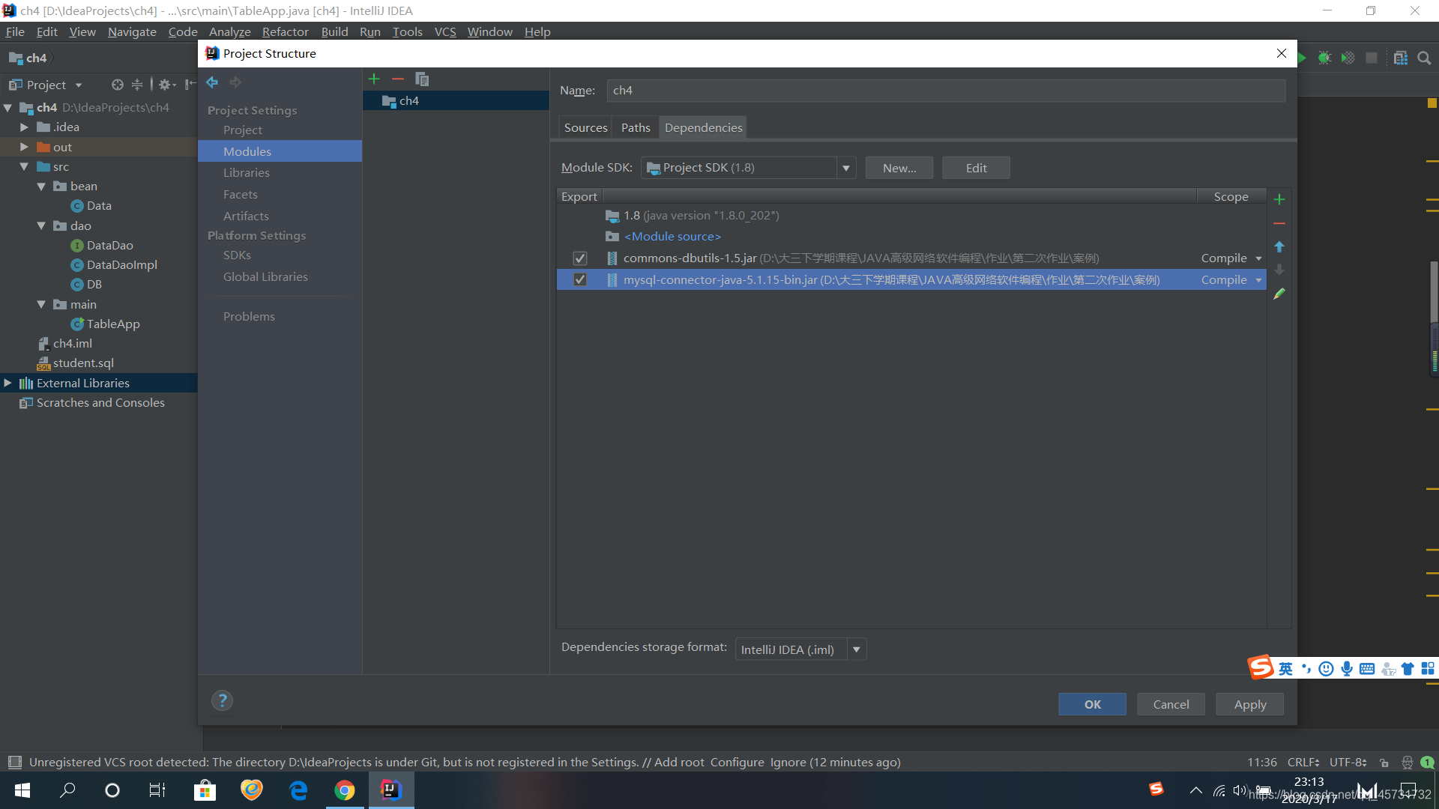Viewport: 1439px width, 809px height.
Task: Open scope dropdown for commons-dbutils jar
Action: pos(1259,258)
